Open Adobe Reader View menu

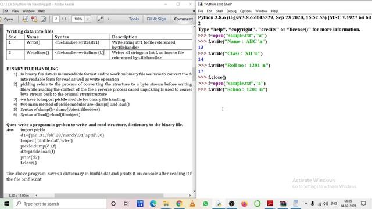[x=15, y=11]
